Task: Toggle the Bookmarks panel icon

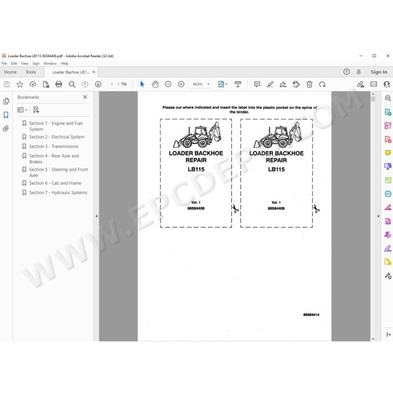Action: pyautogui.click(x=6, y=115)
